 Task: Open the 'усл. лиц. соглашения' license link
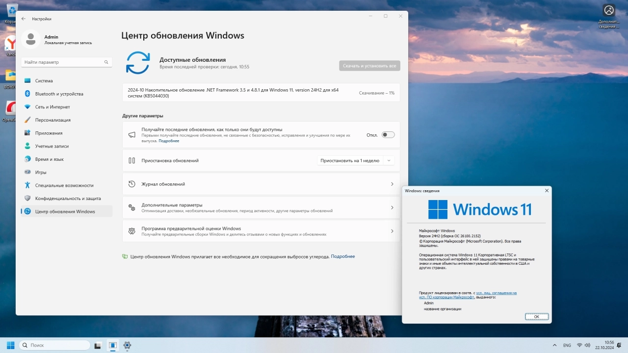497,293
